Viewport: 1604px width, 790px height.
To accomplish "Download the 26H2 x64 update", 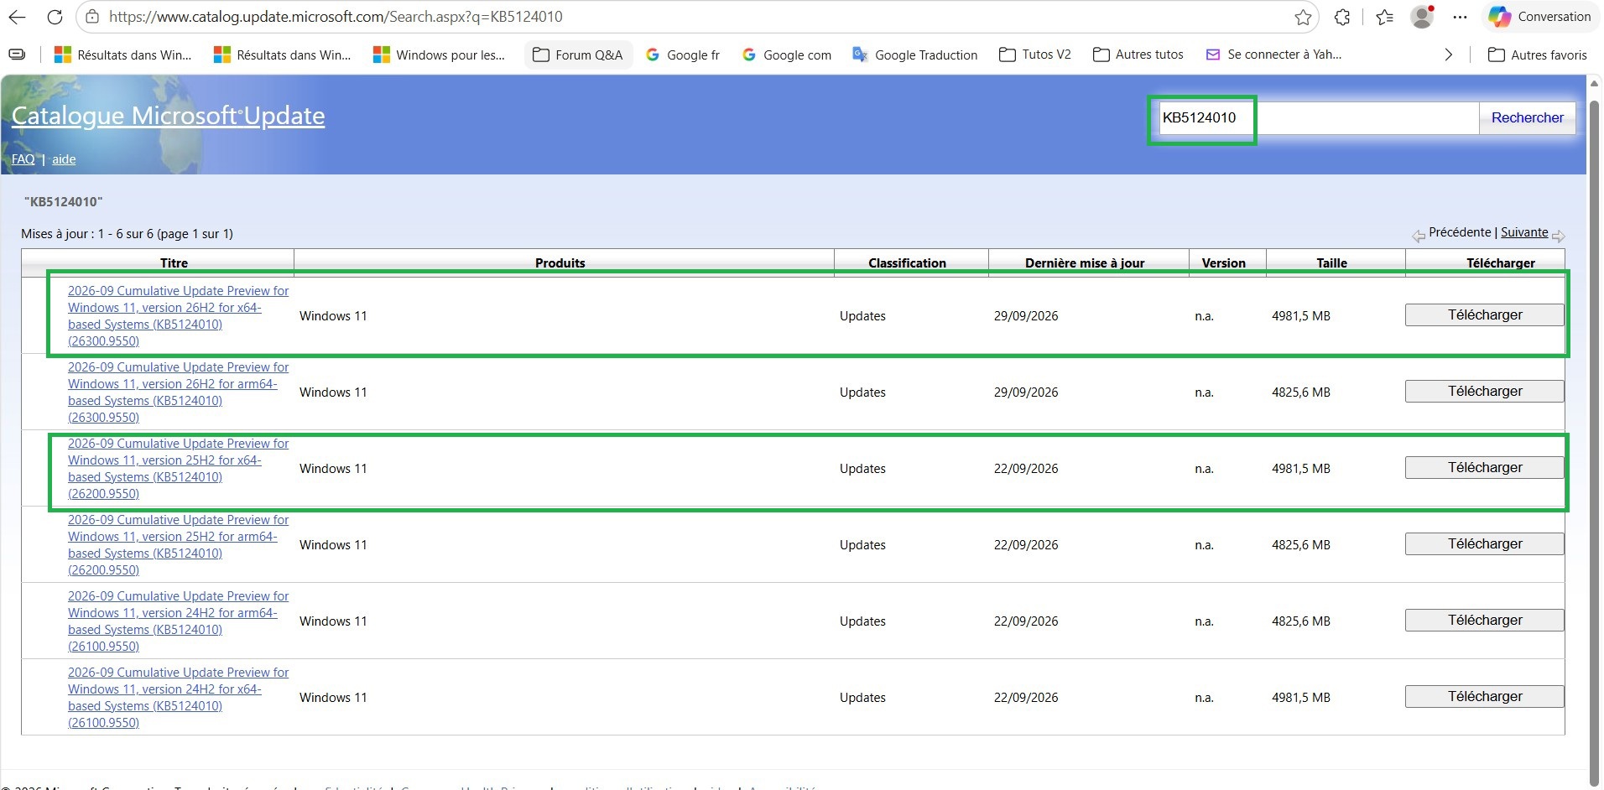I will pyautogui.click(x=1484, y=315).
